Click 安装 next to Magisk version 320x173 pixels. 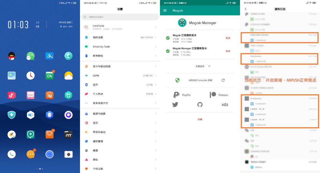pyautogui.click(x=228, y=38)
